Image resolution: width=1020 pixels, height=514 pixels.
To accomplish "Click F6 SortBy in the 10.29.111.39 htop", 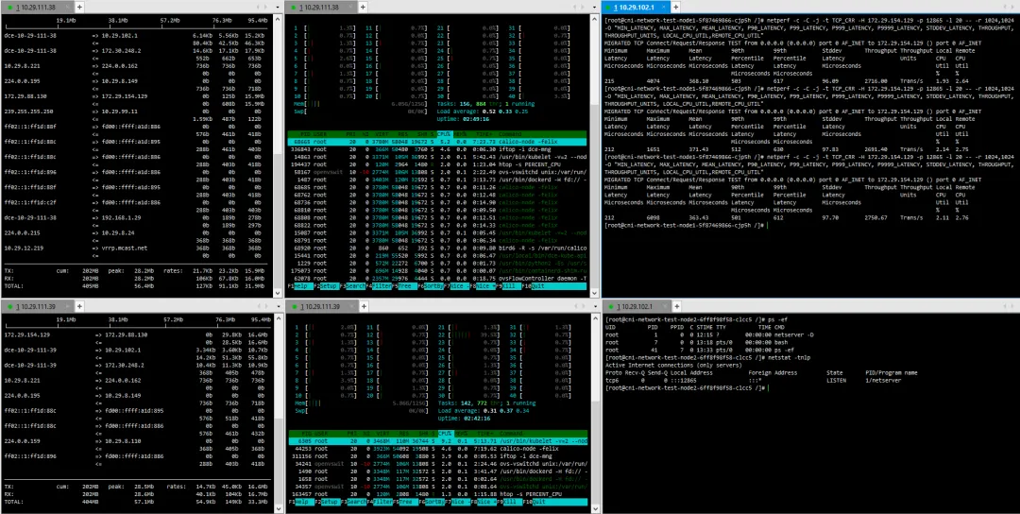I will click(433, 503).
